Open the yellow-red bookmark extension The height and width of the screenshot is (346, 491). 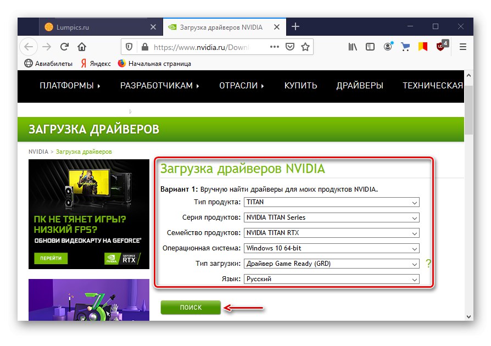423,47
